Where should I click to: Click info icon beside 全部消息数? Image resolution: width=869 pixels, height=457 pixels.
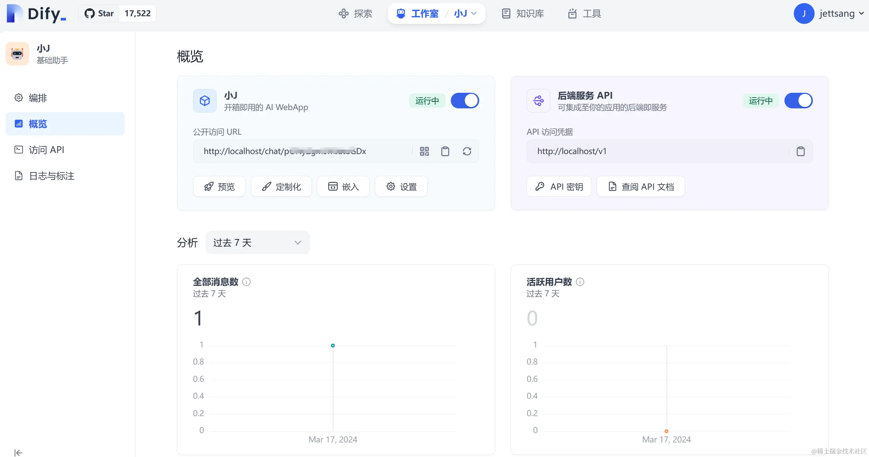click(246, 282)
